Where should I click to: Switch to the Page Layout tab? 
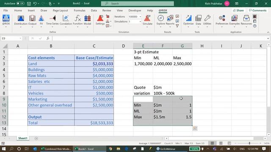tap(60, 10)
